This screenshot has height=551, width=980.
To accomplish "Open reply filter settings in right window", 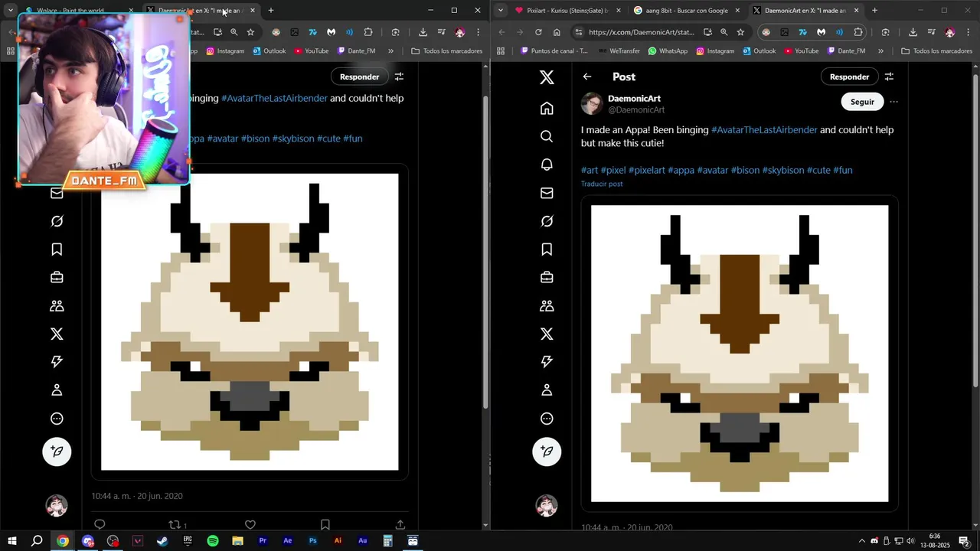I will click(889, 77).
